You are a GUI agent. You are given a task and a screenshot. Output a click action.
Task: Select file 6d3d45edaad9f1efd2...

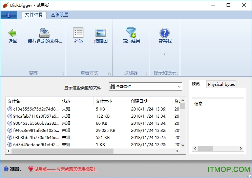tap(36, 144)
